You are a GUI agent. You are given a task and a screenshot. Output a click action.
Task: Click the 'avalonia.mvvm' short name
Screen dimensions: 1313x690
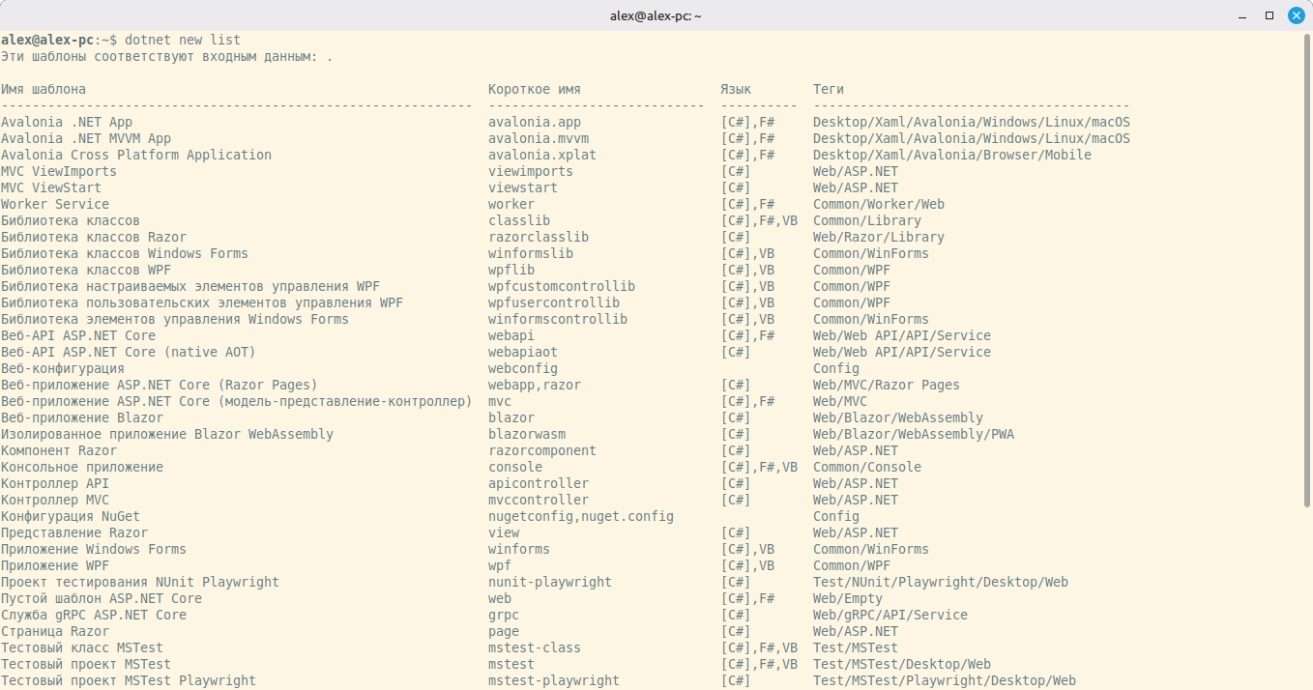539,138
